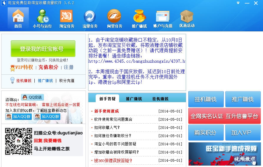263x167 pixels.
Task: Open 软件使用常见问题集合 article
Action: click(x=113, y=119)
